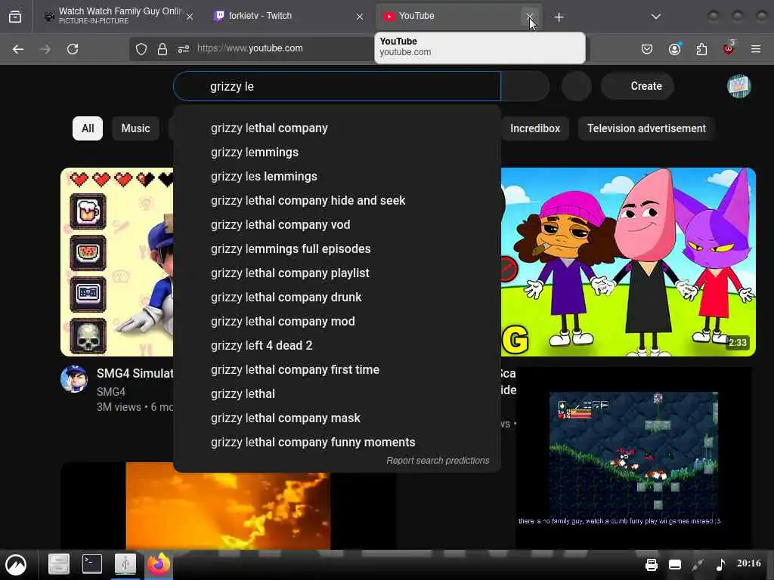This screenshot has height=580, width=774.
Task: Open the printer tray icon
Action: (x=652, y=564)
